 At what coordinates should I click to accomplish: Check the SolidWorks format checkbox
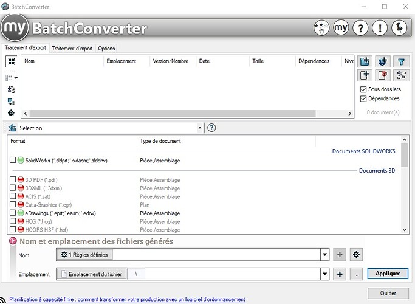pyautogui.click(x=13, y=161)
